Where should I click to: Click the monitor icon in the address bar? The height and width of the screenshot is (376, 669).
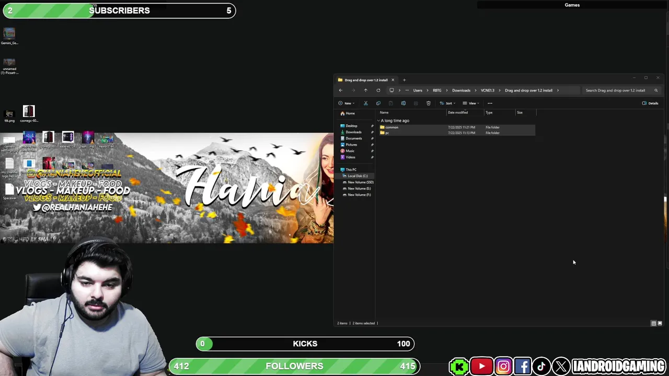click(391, 90)
